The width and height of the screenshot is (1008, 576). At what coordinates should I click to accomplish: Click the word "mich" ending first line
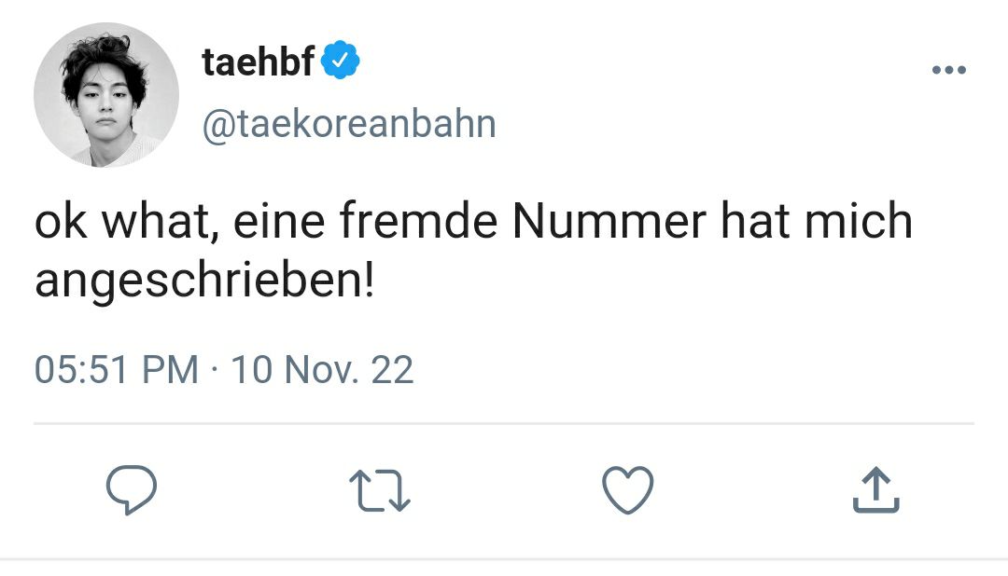(859, 220)
